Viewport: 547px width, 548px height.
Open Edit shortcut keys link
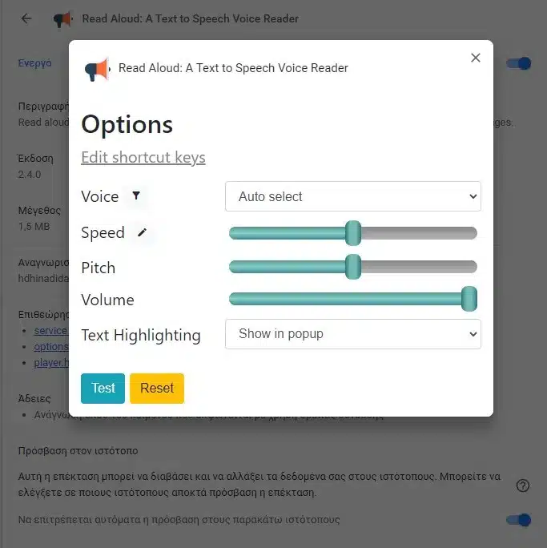[143, 157]
